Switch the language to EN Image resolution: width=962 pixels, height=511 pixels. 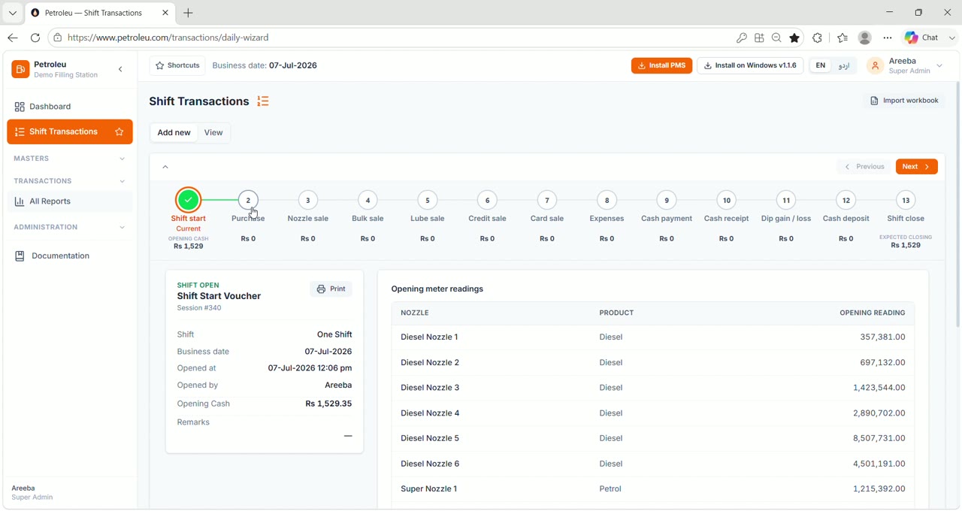click(821, 65)
